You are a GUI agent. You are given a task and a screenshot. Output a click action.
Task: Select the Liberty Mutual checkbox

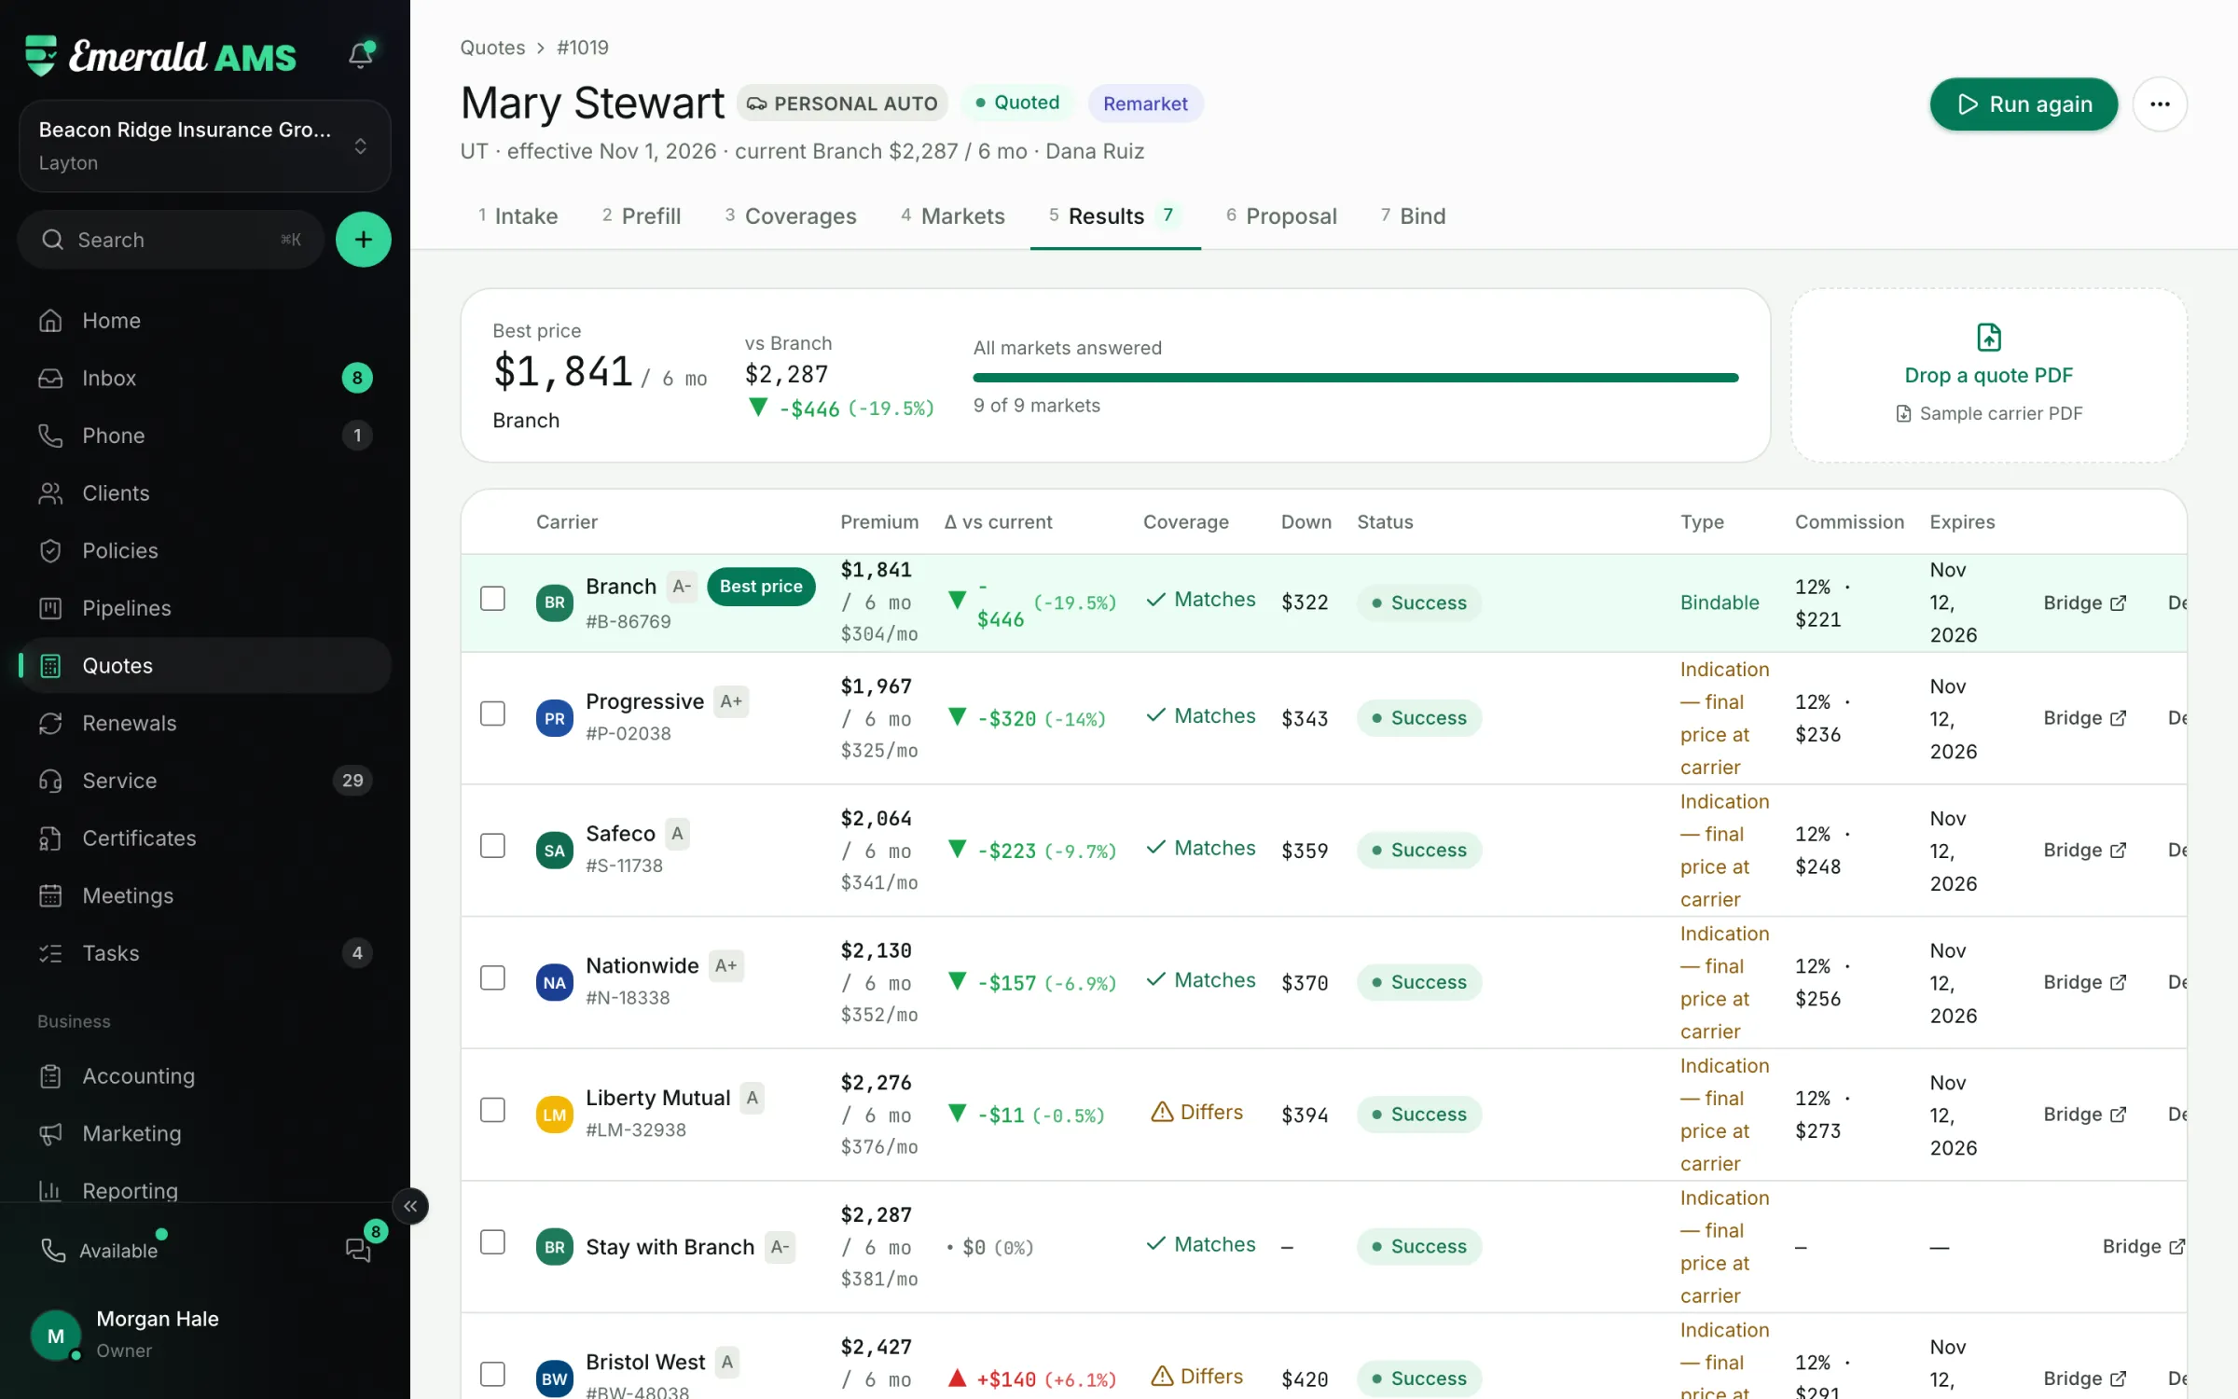[492, 1110]
